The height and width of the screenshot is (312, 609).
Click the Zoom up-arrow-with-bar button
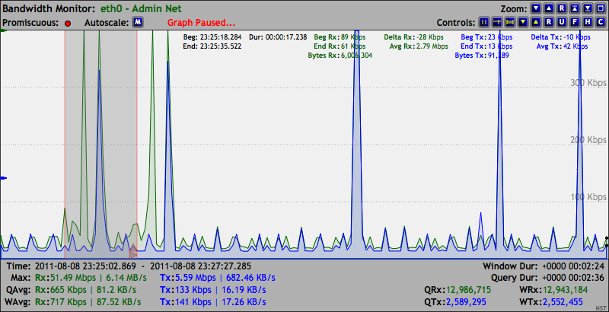(x=575, y=9)
